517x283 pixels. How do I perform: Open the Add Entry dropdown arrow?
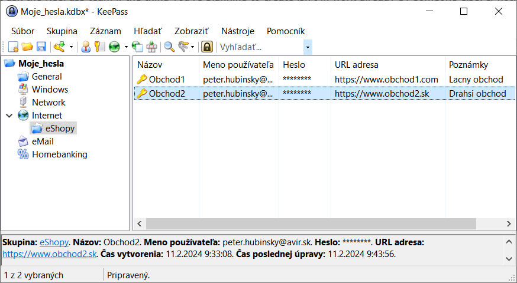[71, 47]
